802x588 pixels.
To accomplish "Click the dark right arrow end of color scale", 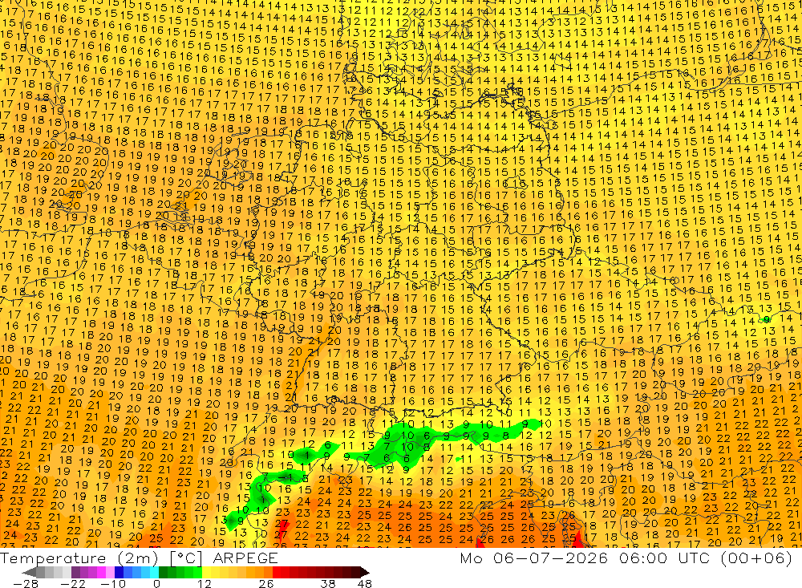I will 364,572.
